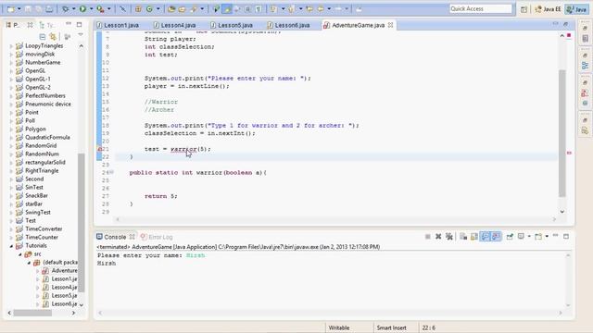Viewport: 593px width, 333px height.
Task: Select the QuadraticFormula project
Action: point(47,137)
